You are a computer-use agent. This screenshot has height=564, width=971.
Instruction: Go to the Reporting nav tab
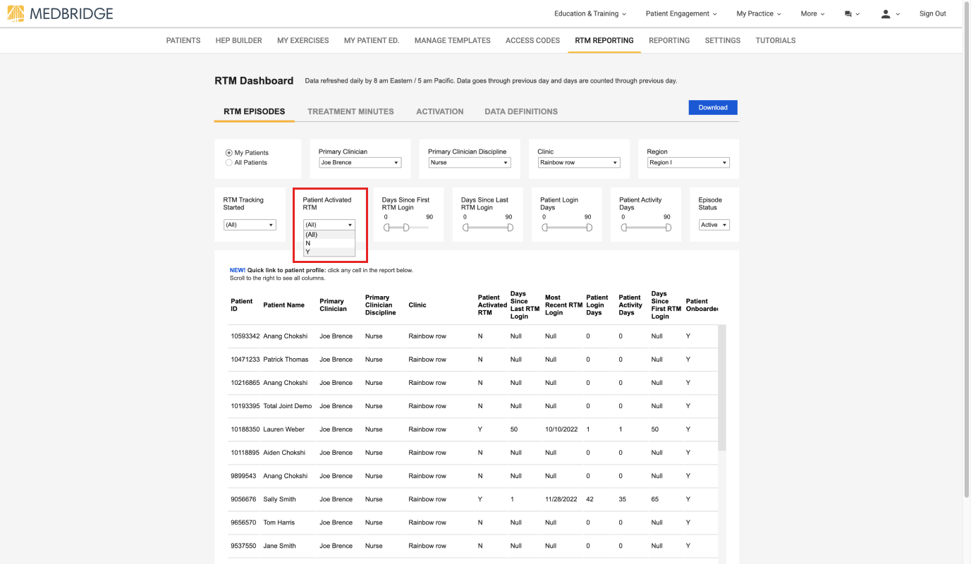[669, 41]
